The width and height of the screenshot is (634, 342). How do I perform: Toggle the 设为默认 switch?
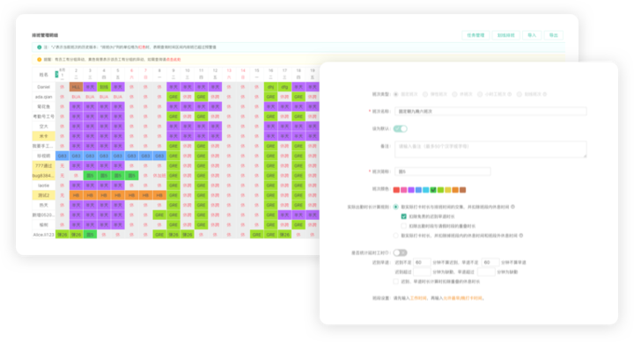click(x=401, y=129)
